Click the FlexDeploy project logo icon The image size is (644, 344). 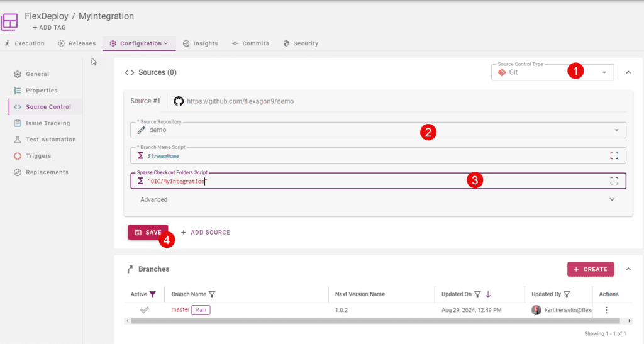pyautogui.click(x=9, y=21)
